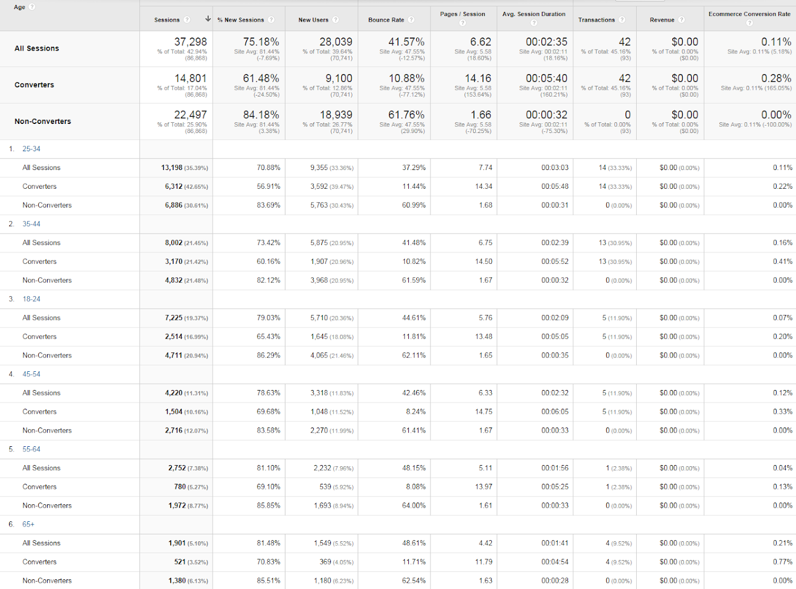Click the 28,039 new users total
The width and height of the screenshot is (796, 589).
click(336, 42)
